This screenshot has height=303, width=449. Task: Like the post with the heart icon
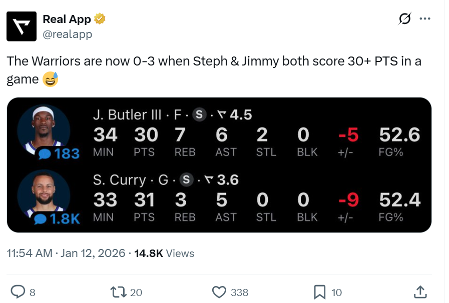coord(219,291)
